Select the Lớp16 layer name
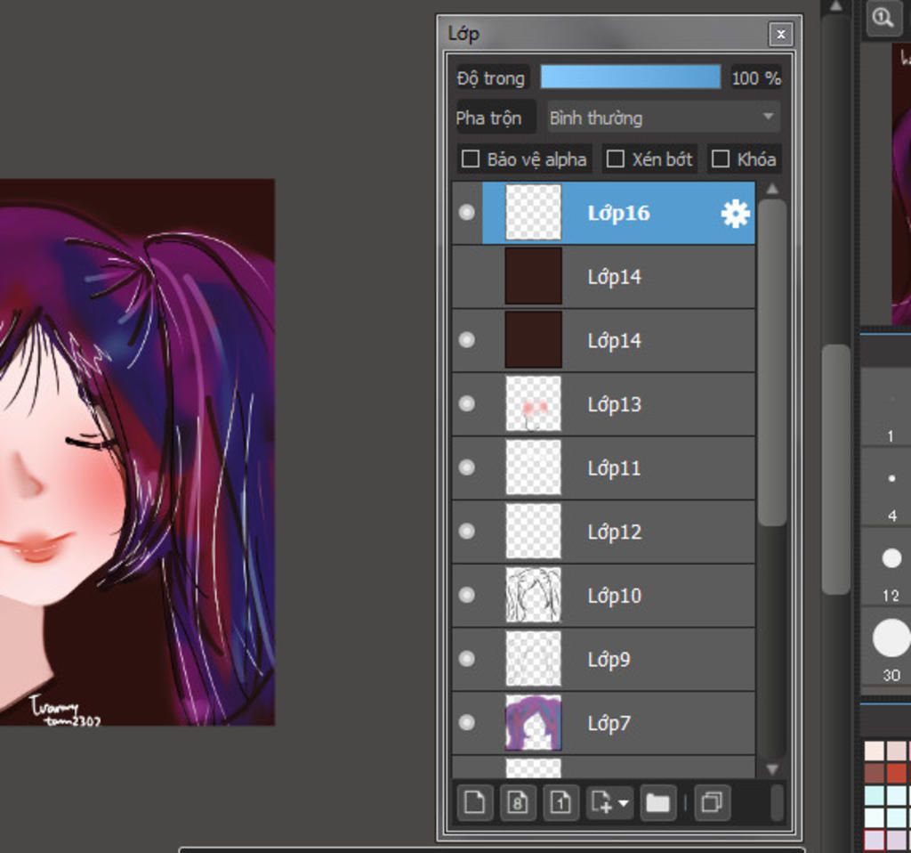The image size is (911, 853). point(619,214)
